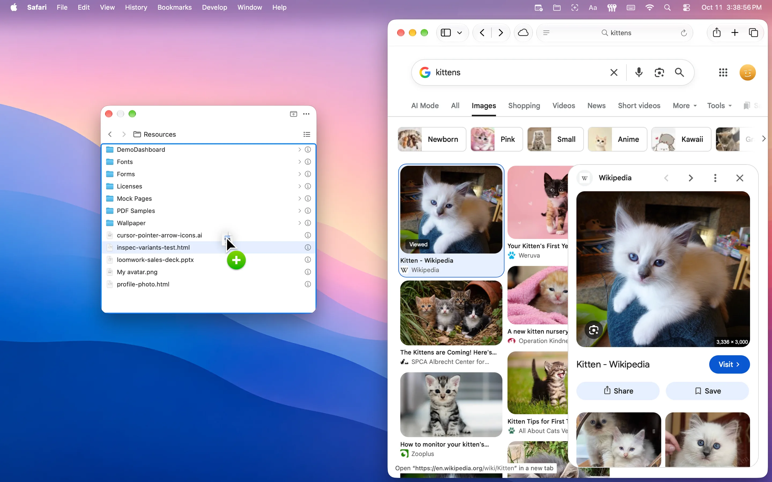Select the AI Mode tab
The width and height of the screenshot is (772, 482).
click(x=425, y=106)
